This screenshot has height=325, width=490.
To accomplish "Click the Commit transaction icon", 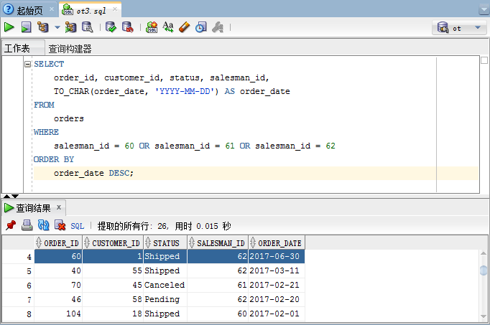I will pos(111,27).
